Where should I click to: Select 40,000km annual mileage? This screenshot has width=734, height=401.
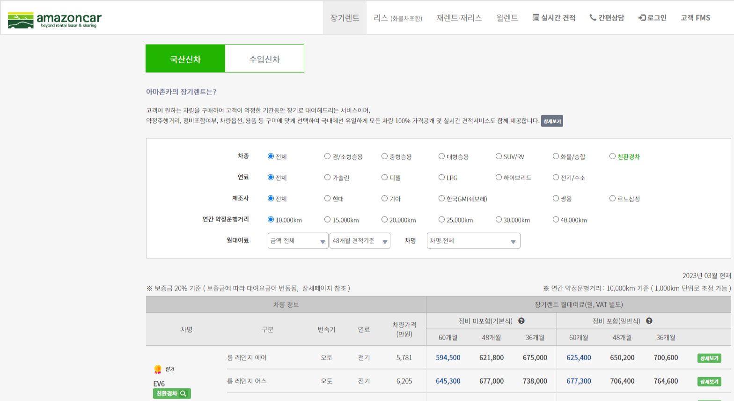pos(556,219)
